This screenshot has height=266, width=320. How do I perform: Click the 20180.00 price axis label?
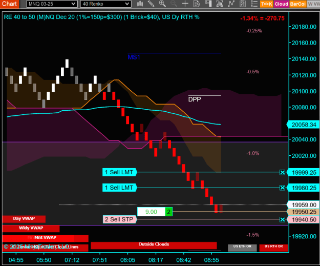tap(304, 27)
